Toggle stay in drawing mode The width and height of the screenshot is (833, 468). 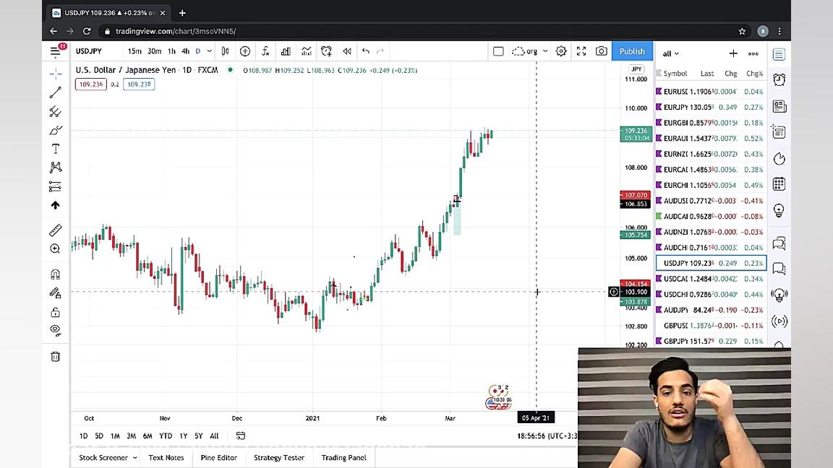coord(55,293)
